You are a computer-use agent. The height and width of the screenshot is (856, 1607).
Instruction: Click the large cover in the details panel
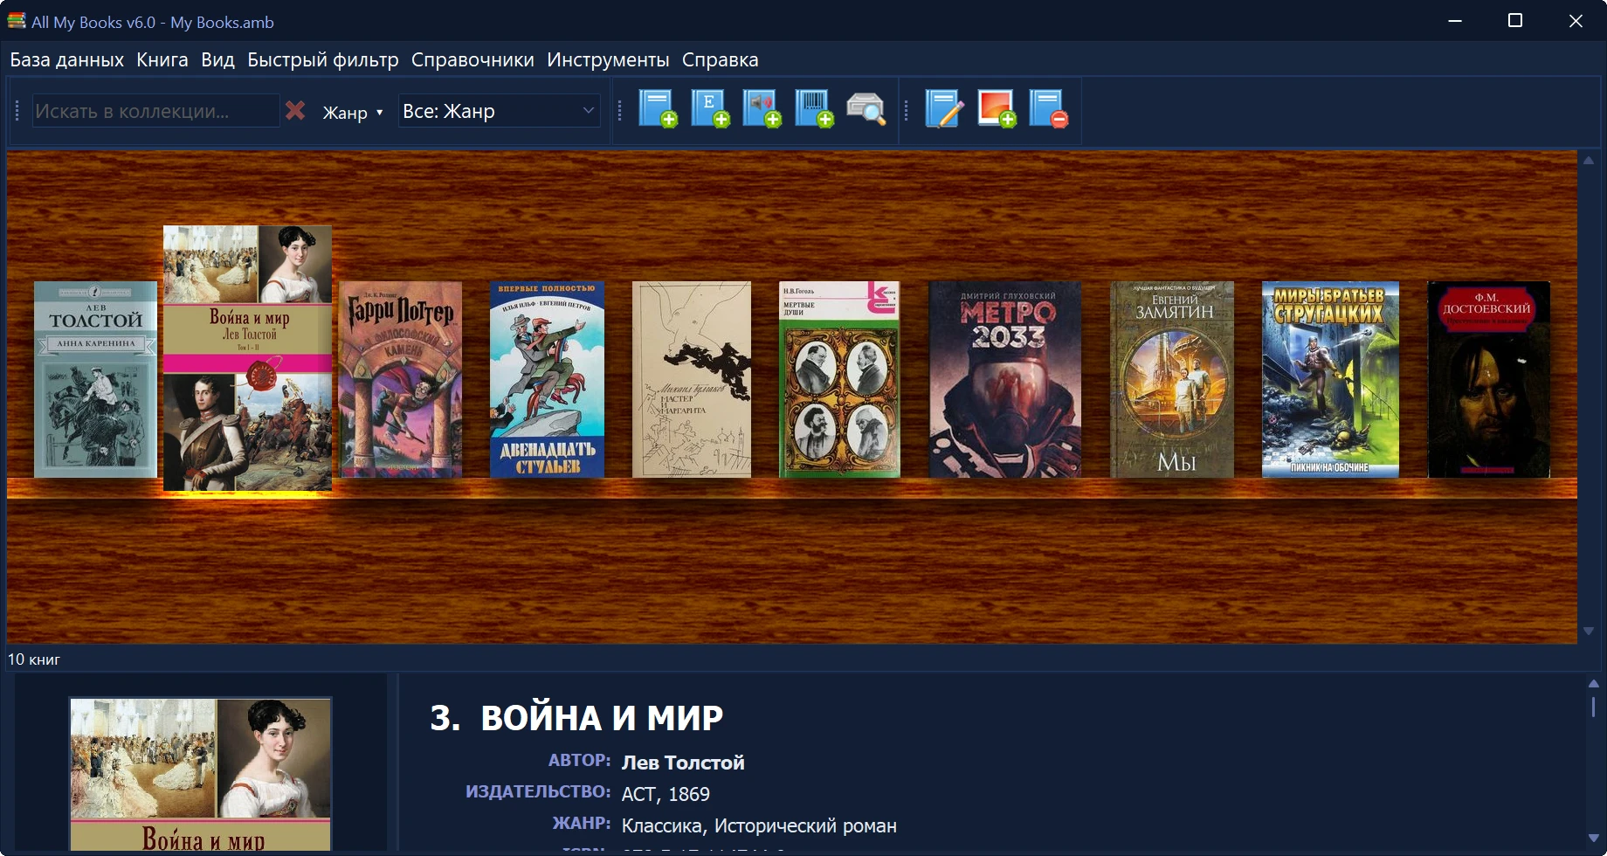tap(200, 774)
